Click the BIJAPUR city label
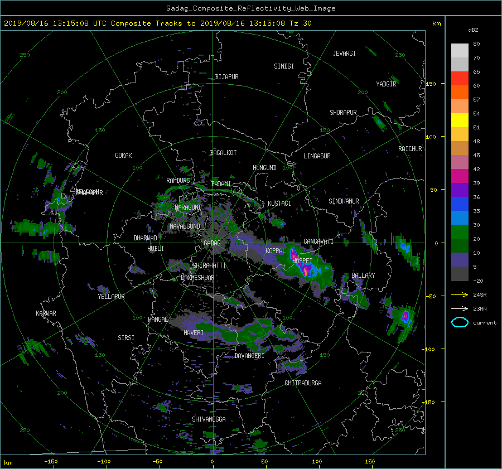This screenshot has height=469, width=502. pyautogui.click(x=226, y=77)
